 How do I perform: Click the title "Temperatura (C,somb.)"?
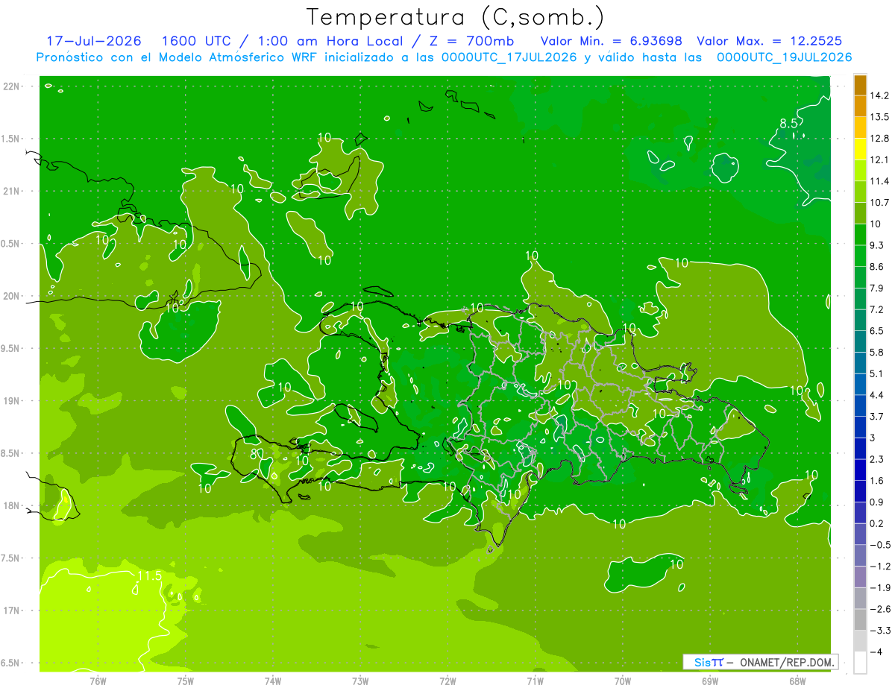pos(455,17)
